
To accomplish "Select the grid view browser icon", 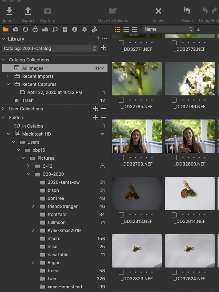I will [x=117, y=29].
